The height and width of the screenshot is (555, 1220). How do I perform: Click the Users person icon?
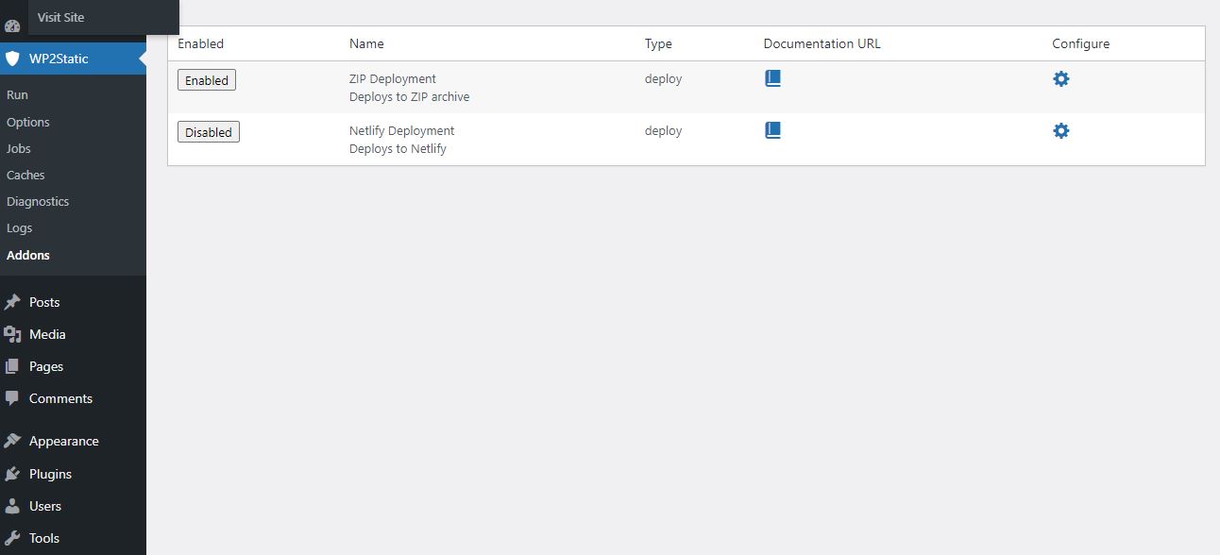coord(12,506)
